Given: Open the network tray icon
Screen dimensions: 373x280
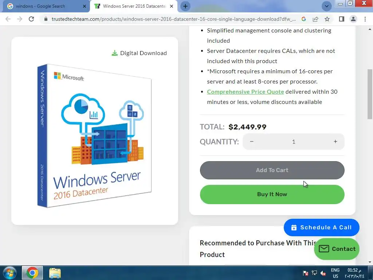Looking at the screenshot, I should (314, 273).
